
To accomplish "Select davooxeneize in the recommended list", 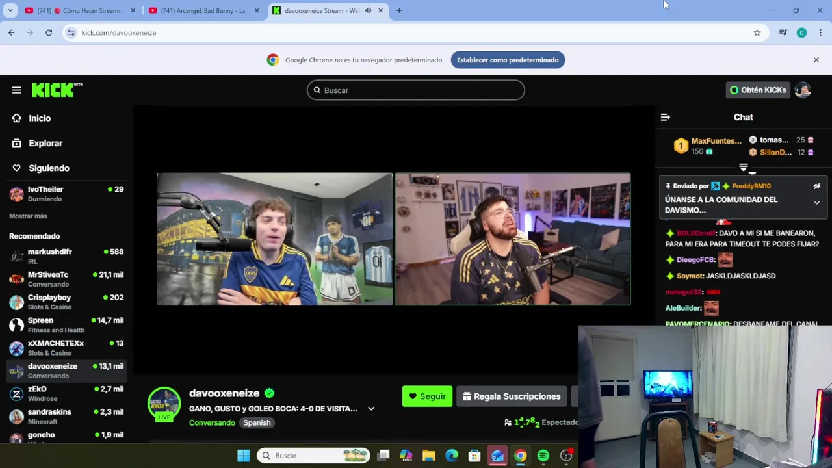I will click(x=66, y=370).
